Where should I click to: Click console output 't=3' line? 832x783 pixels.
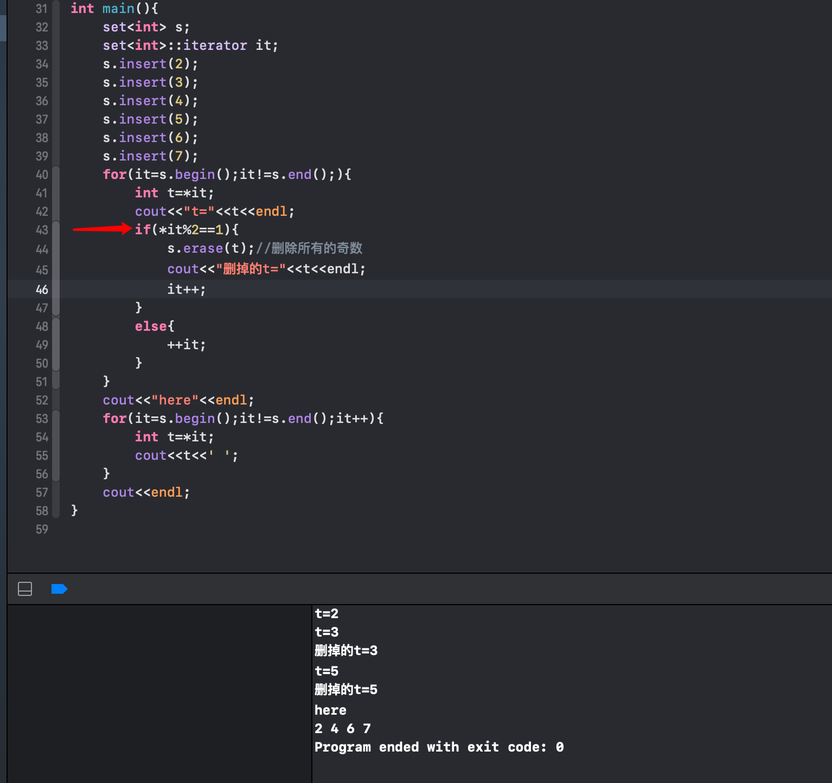coord(327,632)
